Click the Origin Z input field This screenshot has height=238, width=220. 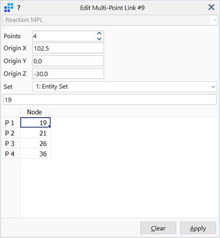coord(68,73)
